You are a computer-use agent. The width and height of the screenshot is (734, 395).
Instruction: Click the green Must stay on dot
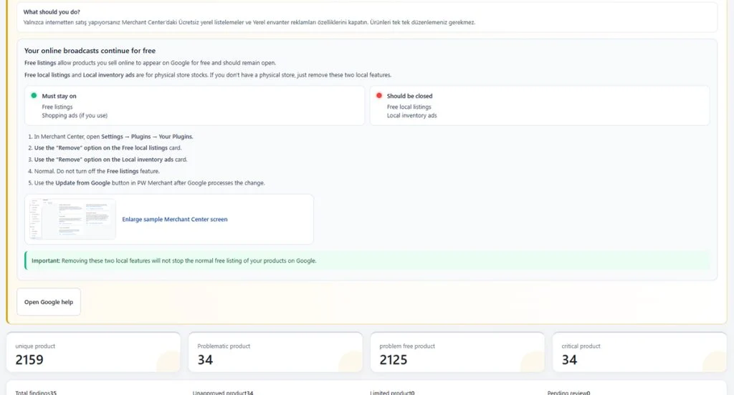pyautogui.click(x=34, y=95)
